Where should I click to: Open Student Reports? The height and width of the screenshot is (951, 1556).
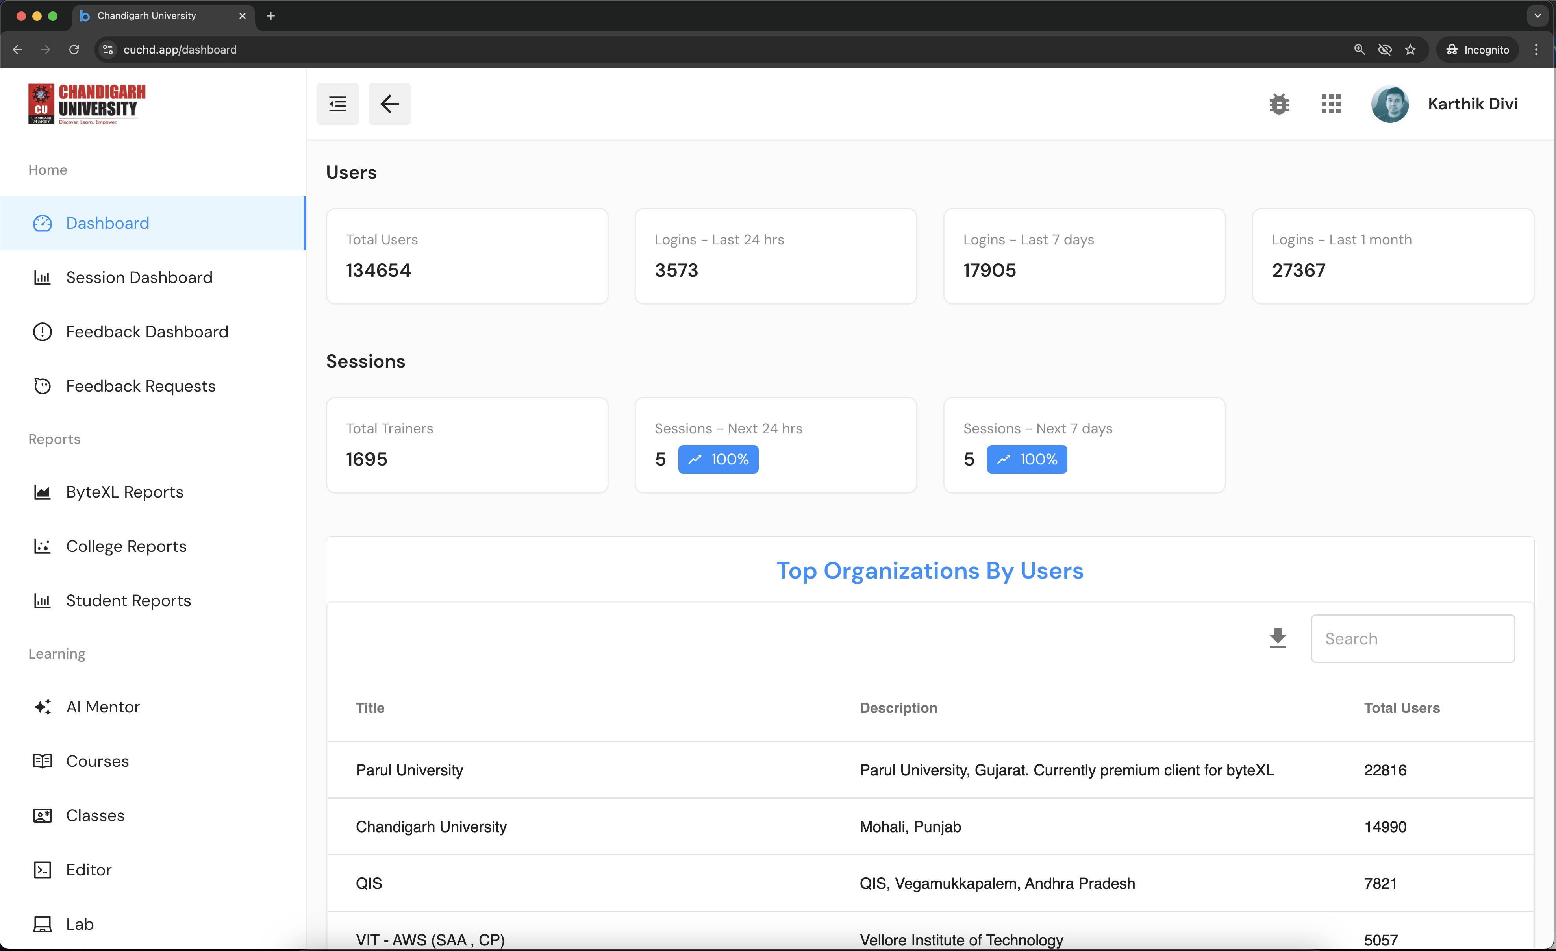[153, 601]
